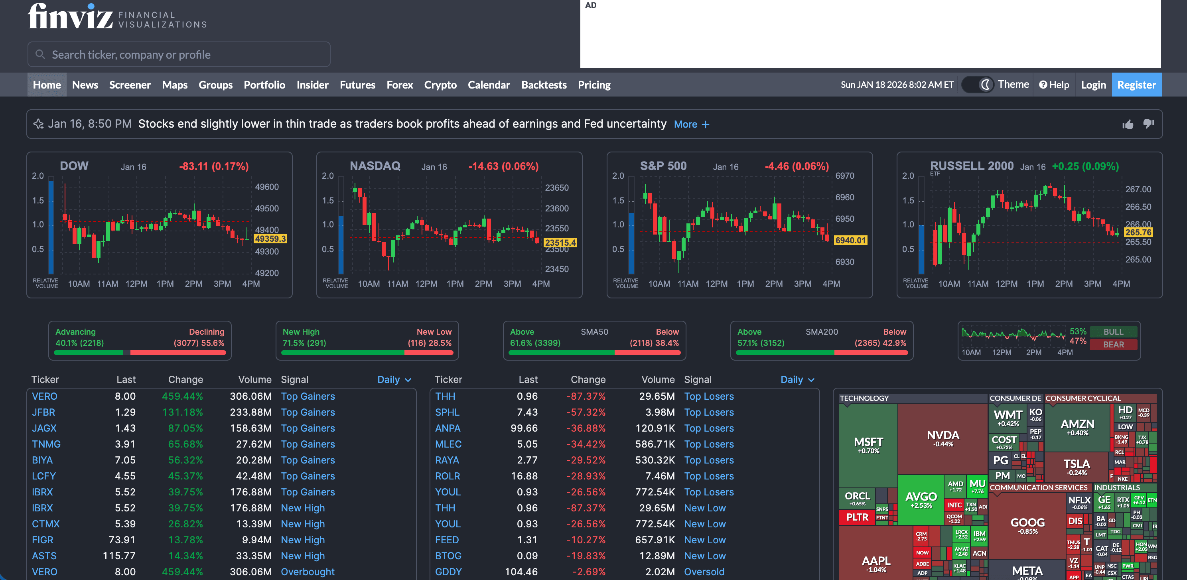Give thumbs down to the news headline
1187x580 pixels.
(1148, 124)
